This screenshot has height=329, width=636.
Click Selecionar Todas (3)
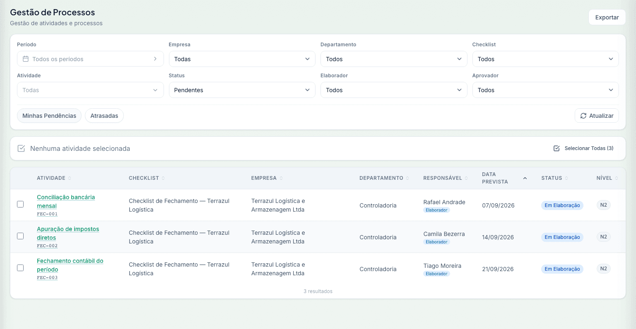[x=584, y=148]
